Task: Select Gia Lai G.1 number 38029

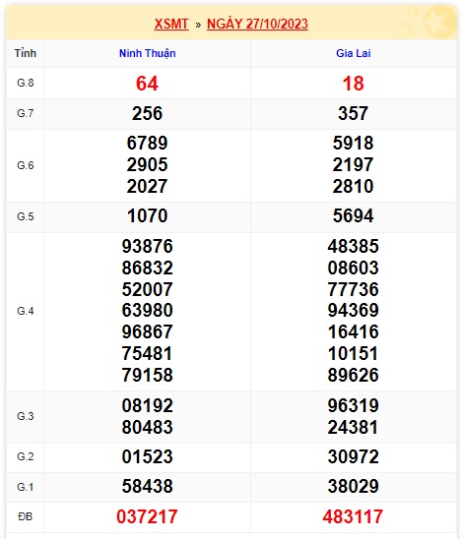Action: point(354,487)
